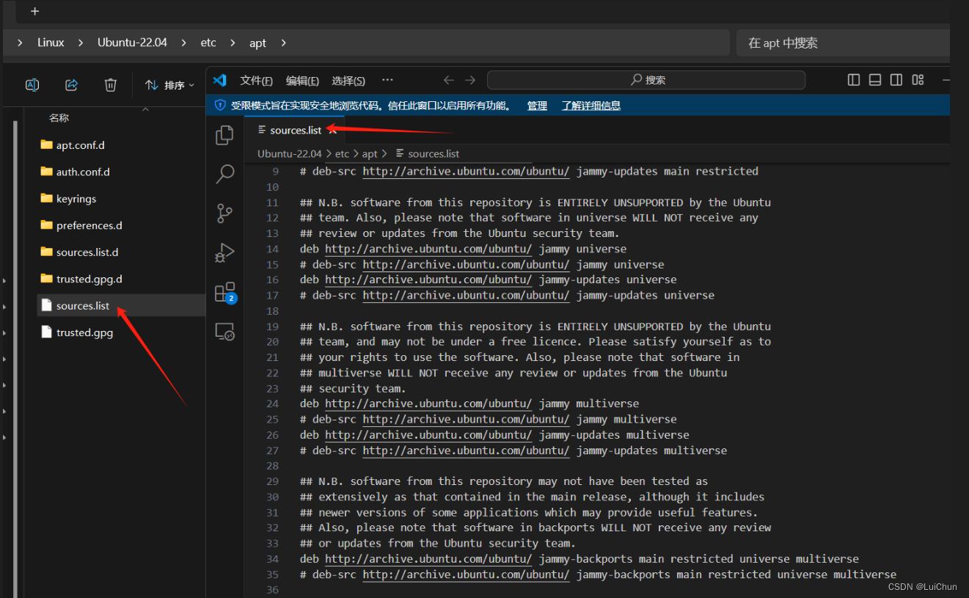Click the text 'jammy multiverse' on line 24
The image size is (969, 598).
pyautogui.click(x=589, y=404)
